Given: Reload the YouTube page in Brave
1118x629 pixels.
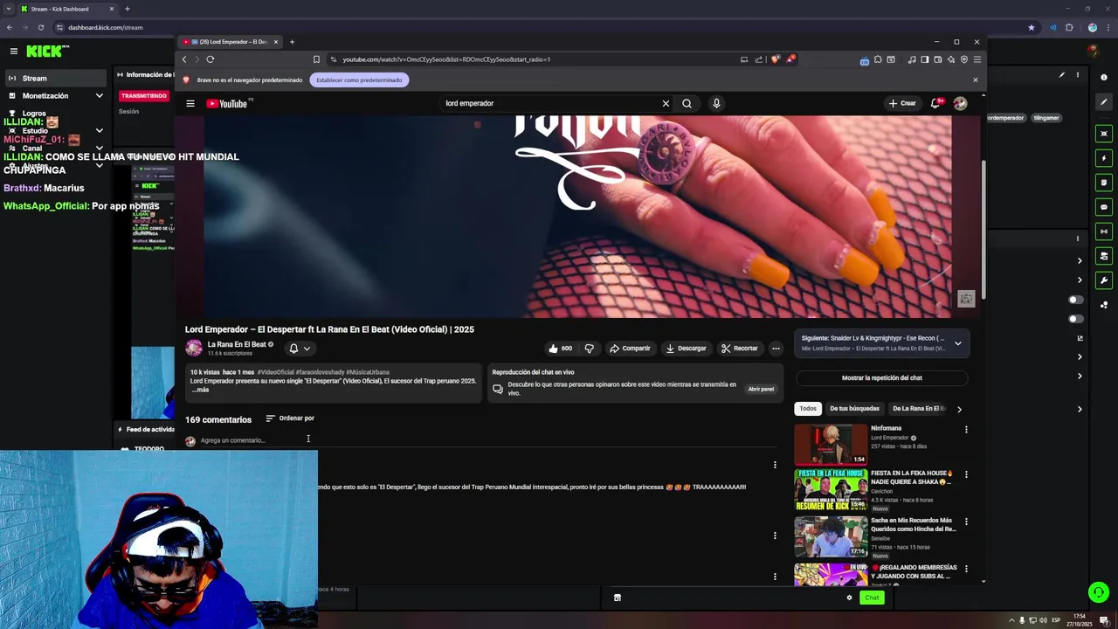Looking at the screenshot, I should 210,59.
